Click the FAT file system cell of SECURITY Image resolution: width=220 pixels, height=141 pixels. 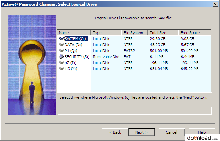pos(127,57)
